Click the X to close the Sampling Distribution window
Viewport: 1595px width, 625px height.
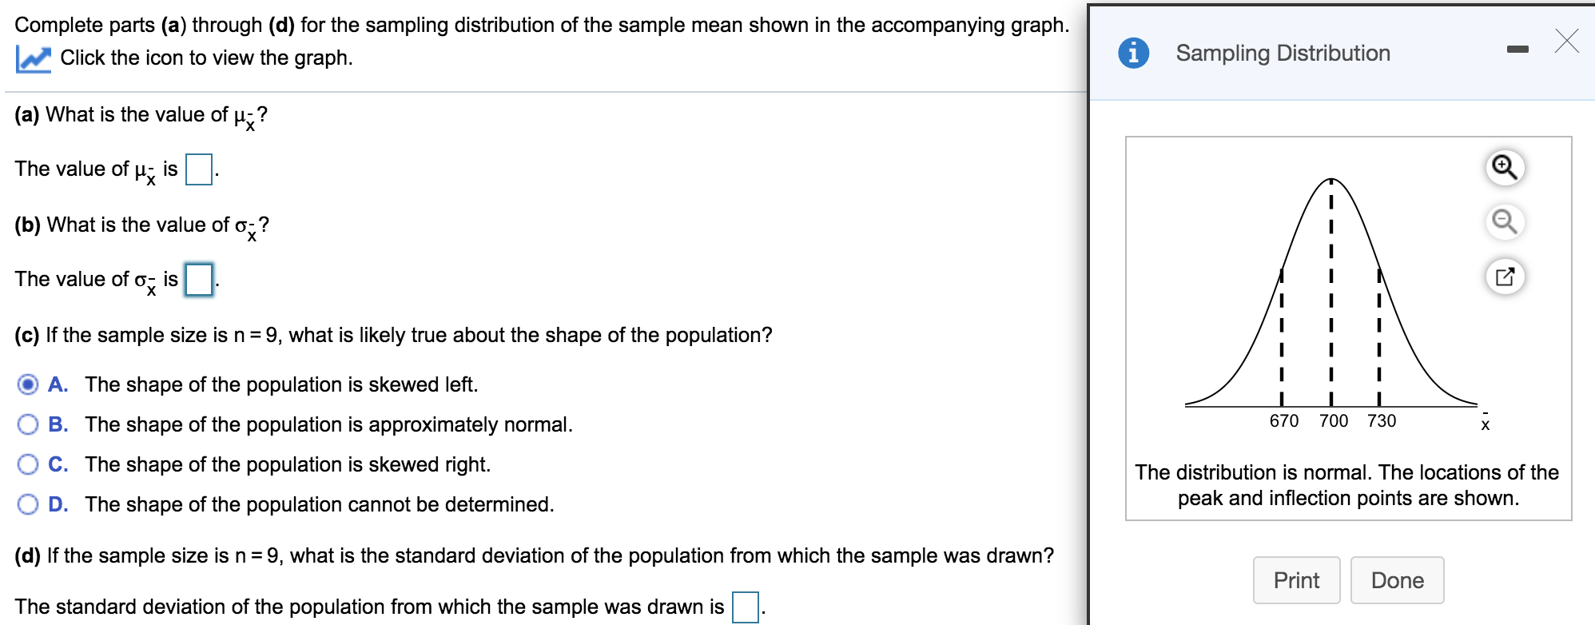(x=1567, y=42)
